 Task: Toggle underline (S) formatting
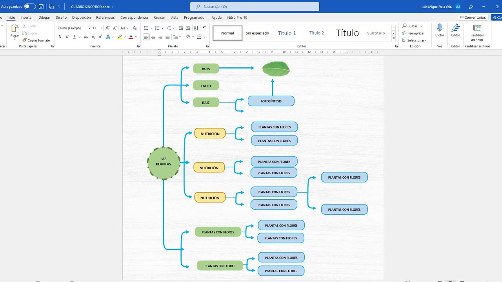click(75, 37)
